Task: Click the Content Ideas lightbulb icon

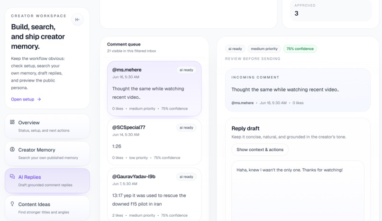Action: click(x=12, y=204)
